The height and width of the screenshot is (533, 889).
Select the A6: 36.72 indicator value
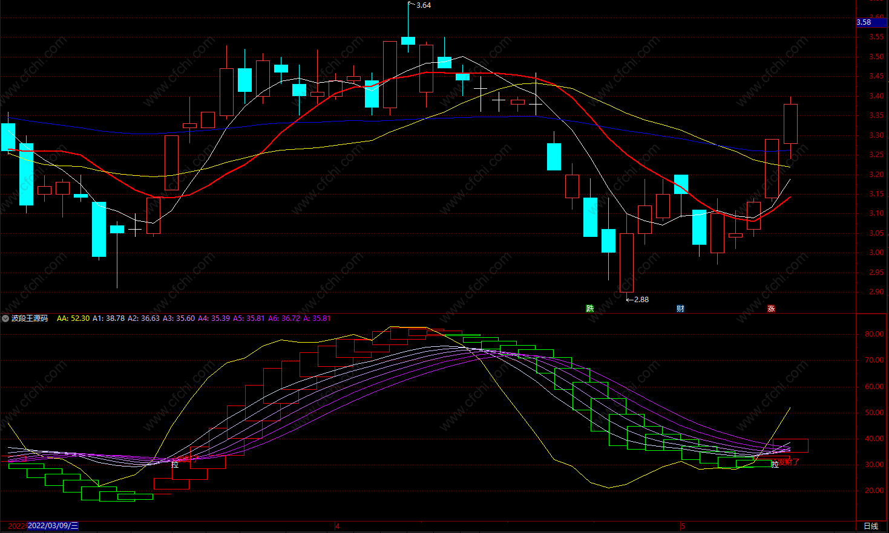coord(284,318)
